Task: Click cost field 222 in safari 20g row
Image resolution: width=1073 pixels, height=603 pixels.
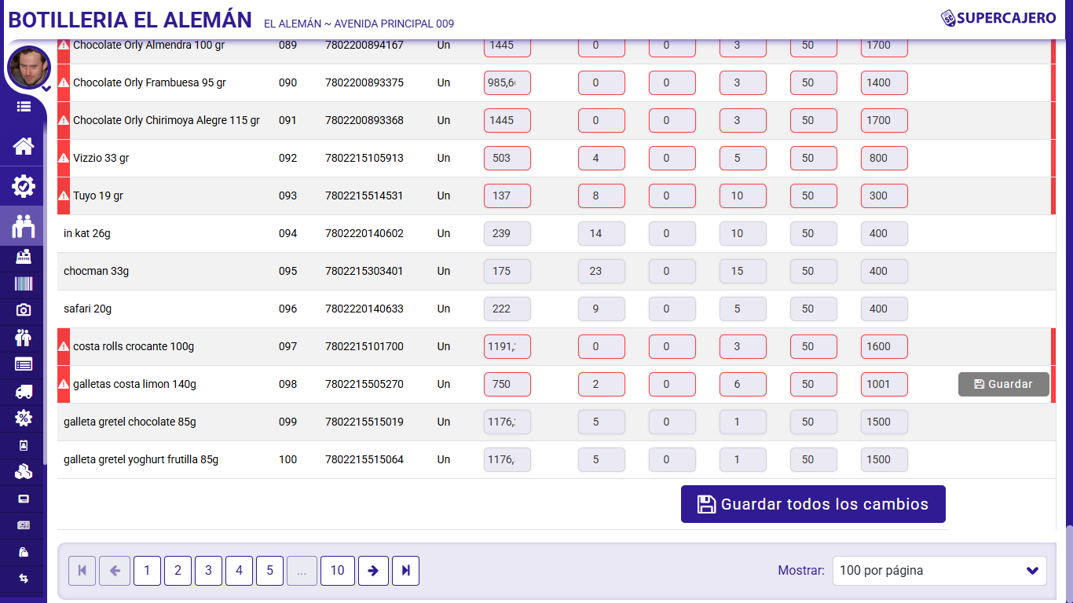Action: click(x=507, y=309)
